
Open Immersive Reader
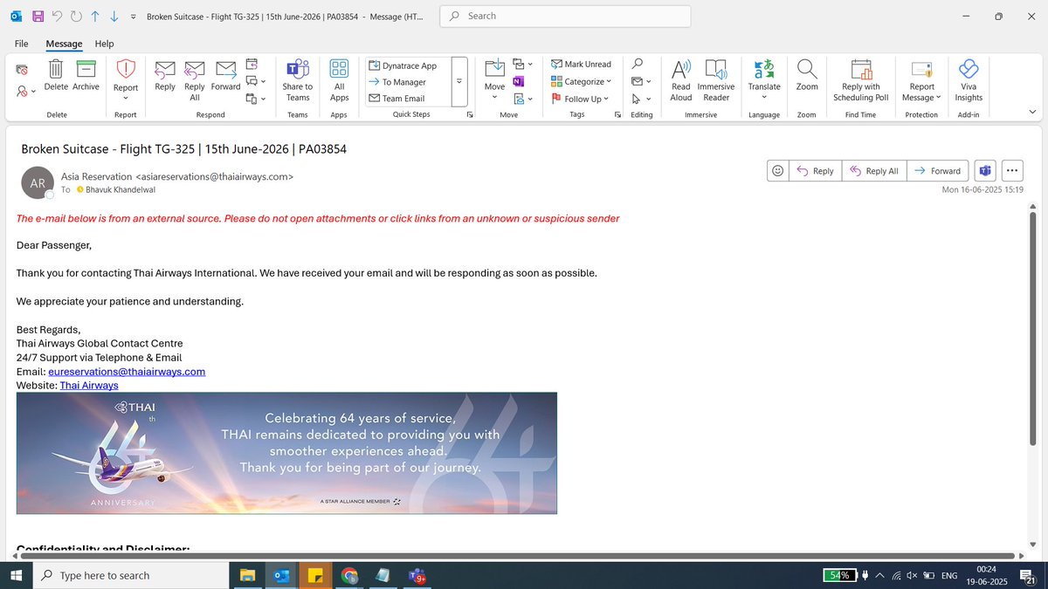[x=716, y=80]
